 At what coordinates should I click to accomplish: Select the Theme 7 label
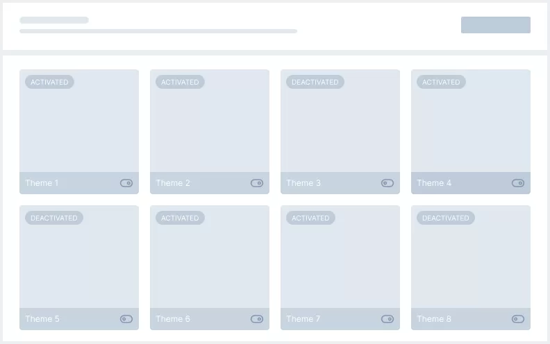(303, 319)
